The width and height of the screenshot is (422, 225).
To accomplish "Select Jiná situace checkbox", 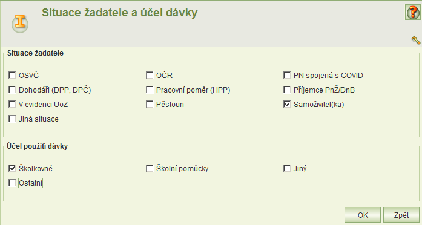I will [x=12, y=119].
